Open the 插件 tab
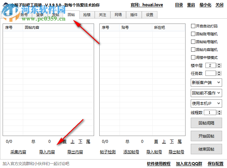The image size is (227, 168). tap(134, 15)
